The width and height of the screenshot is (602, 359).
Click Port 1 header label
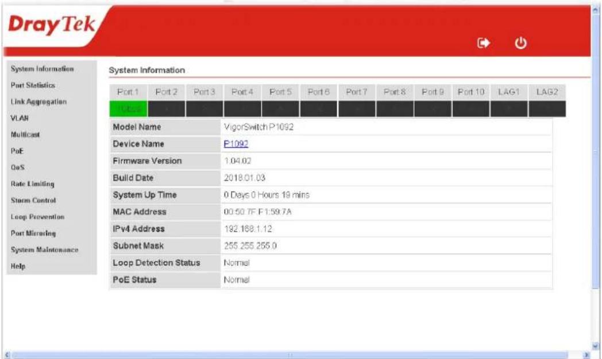[128, 92]
